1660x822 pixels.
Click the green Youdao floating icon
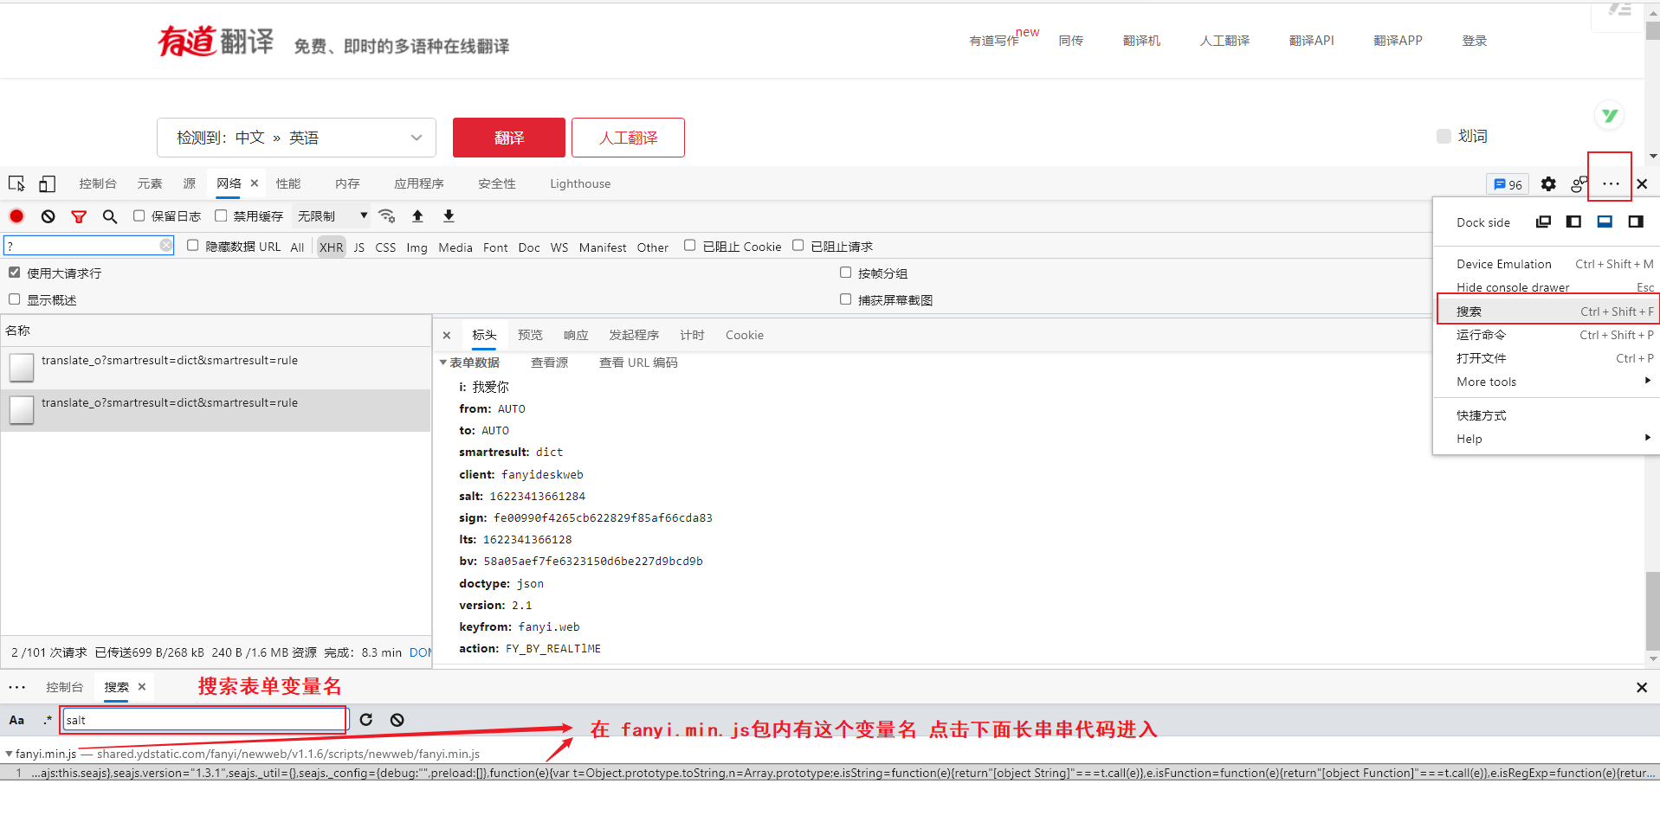[1610, 115]
